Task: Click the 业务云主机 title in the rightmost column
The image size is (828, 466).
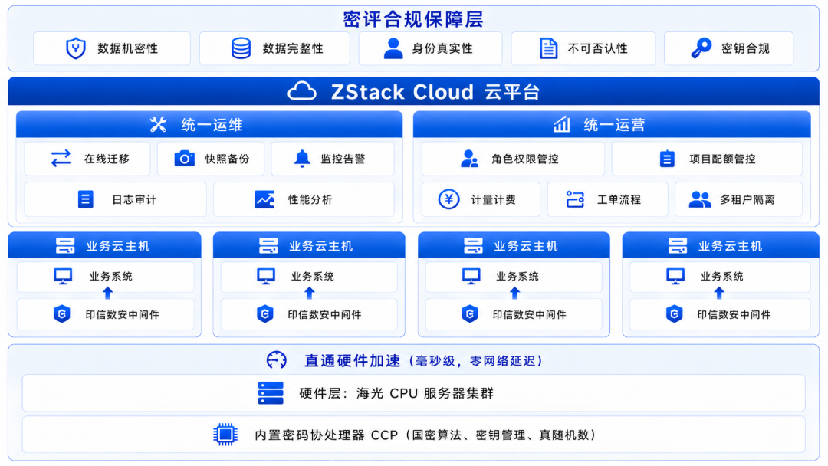Action: point(730,246)
